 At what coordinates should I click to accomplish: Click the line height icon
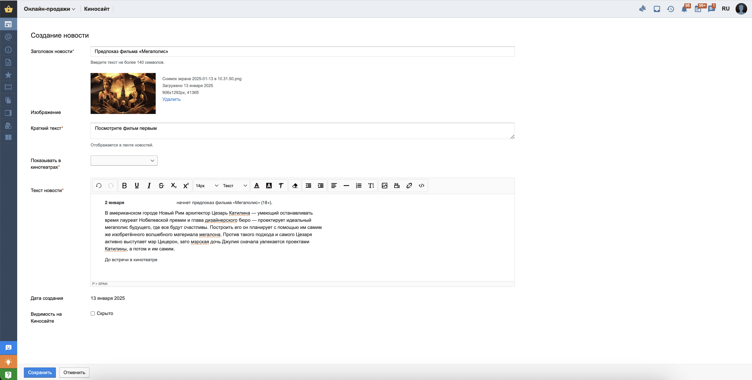point(371,186)
